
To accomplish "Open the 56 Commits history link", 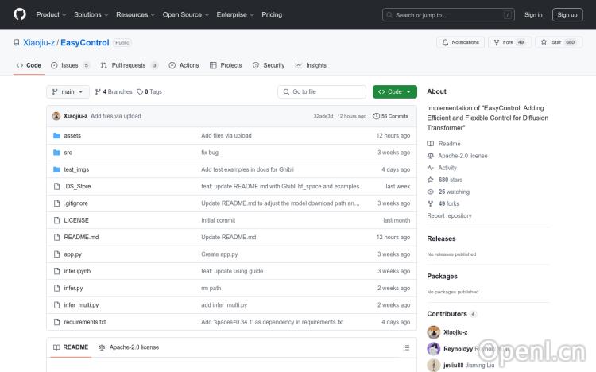I will (394, 116).
